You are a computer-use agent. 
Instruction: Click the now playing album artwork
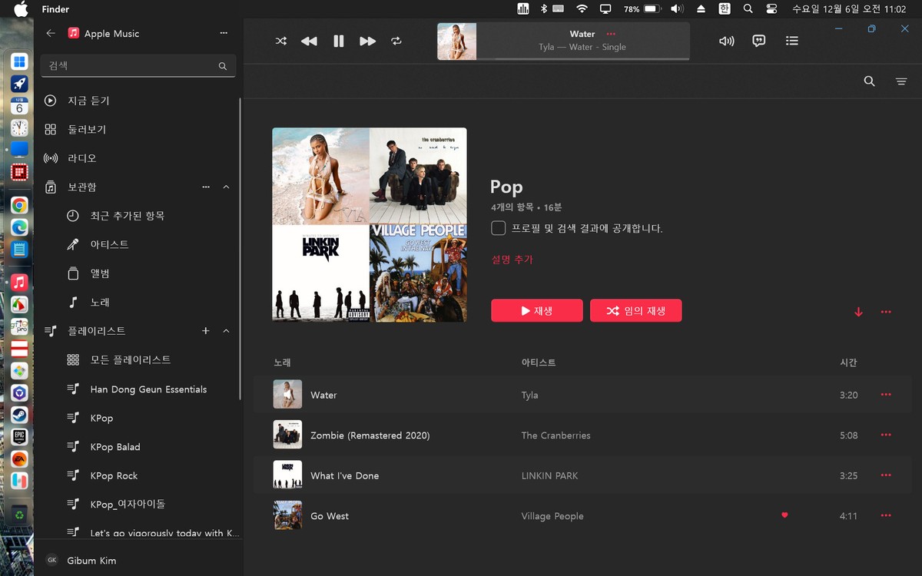(457, 41)
